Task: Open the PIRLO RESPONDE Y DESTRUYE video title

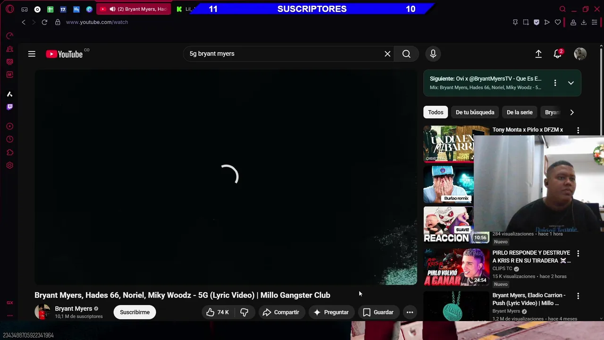Action: (531, 256)
